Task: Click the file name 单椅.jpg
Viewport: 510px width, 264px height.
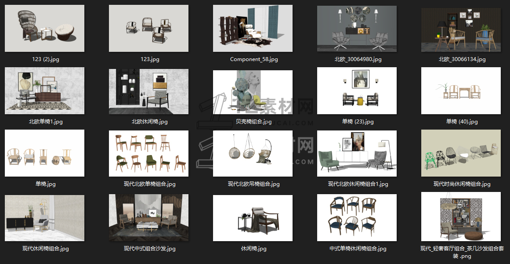Action: point(46,184)
